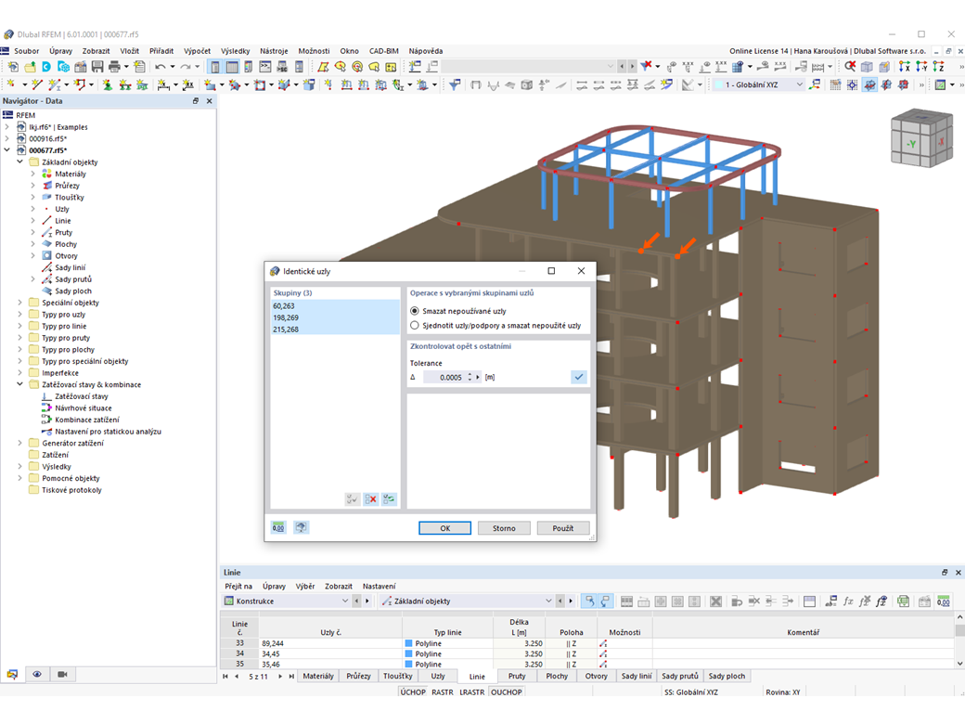This screenshot has width=965, height=724.
Task: Toggle ÚCHOP snap in status bar
Action: (413, 692)
